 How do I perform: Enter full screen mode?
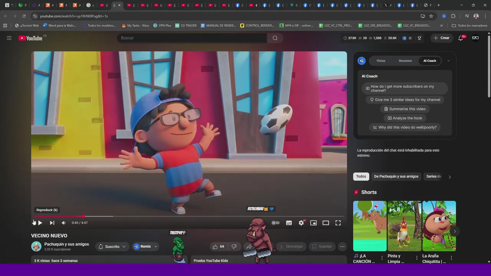coord(338,223)
